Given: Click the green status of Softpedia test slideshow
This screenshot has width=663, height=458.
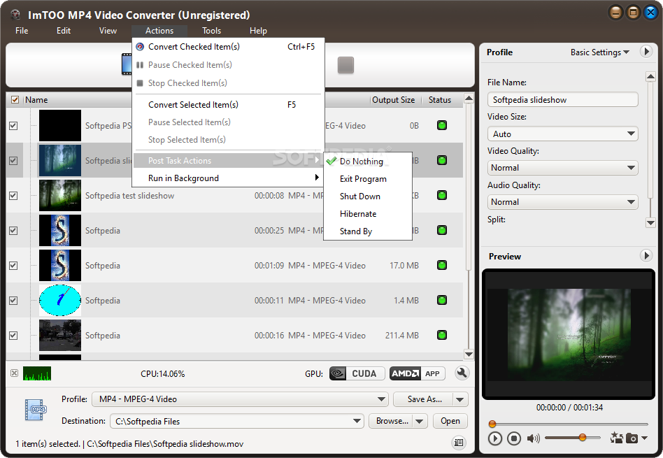Looking at the screenshot, I should point(442,195).
